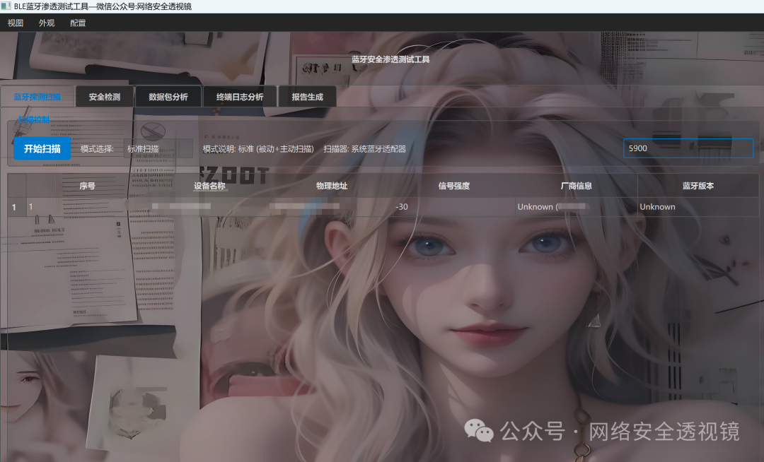Switch to the 报告生成 tab
Viewport: 764px width, 462px height.
click(307, 97)
